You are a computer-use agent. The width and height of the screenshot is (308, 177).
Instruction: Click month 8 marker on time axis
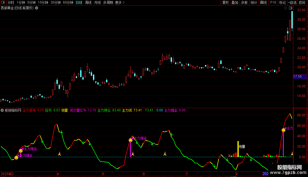pos(237,174)
